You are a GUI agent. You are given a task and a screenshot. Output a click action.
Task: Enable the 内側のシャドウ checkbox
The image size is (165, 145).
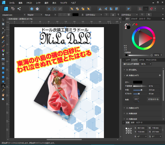(127, 108)
